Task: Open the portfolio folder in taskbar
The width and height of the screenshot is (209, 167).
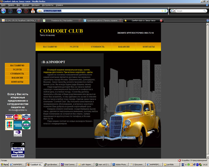Action: point(172,165)
